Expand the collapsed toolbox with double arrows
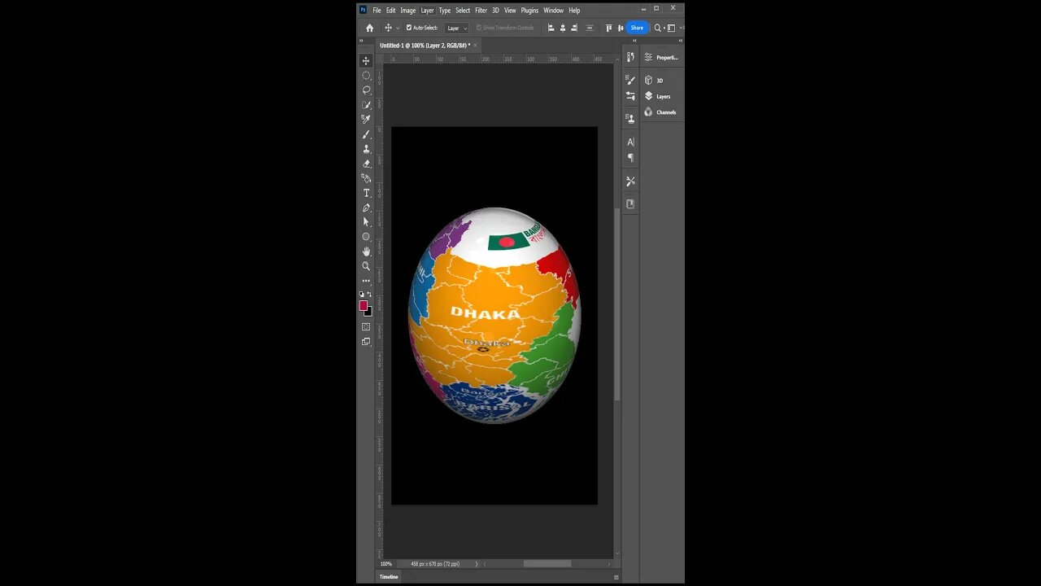 coord(362,41)
